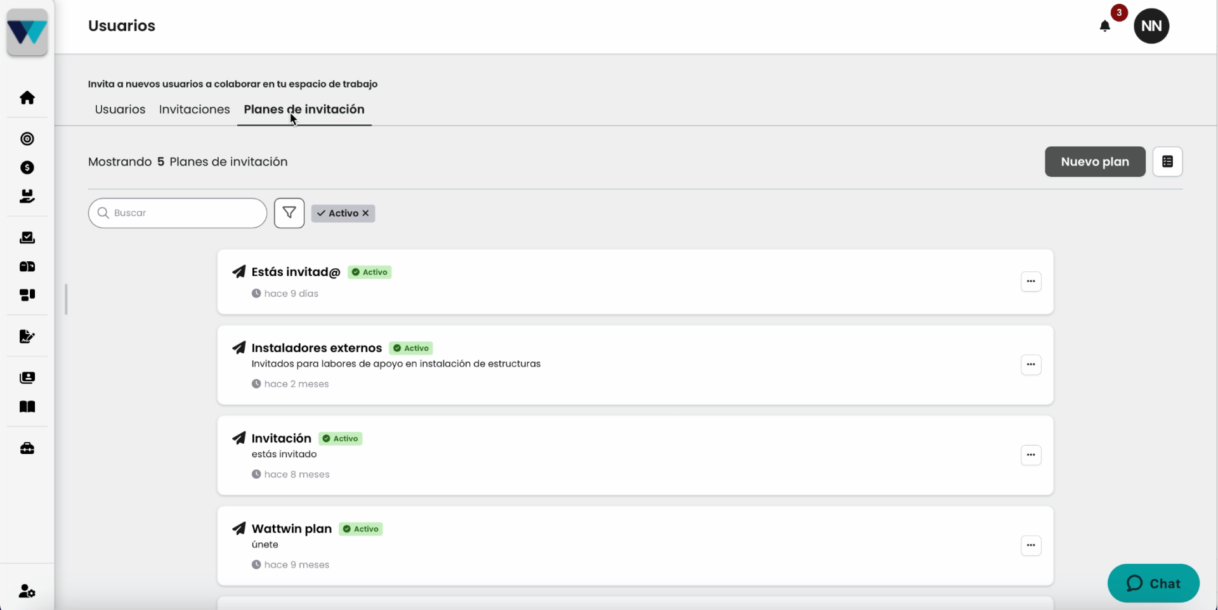Open the NN profile avatar
The width and height of the screenshot is (1218, 610).
click(x=1151, y=26)
